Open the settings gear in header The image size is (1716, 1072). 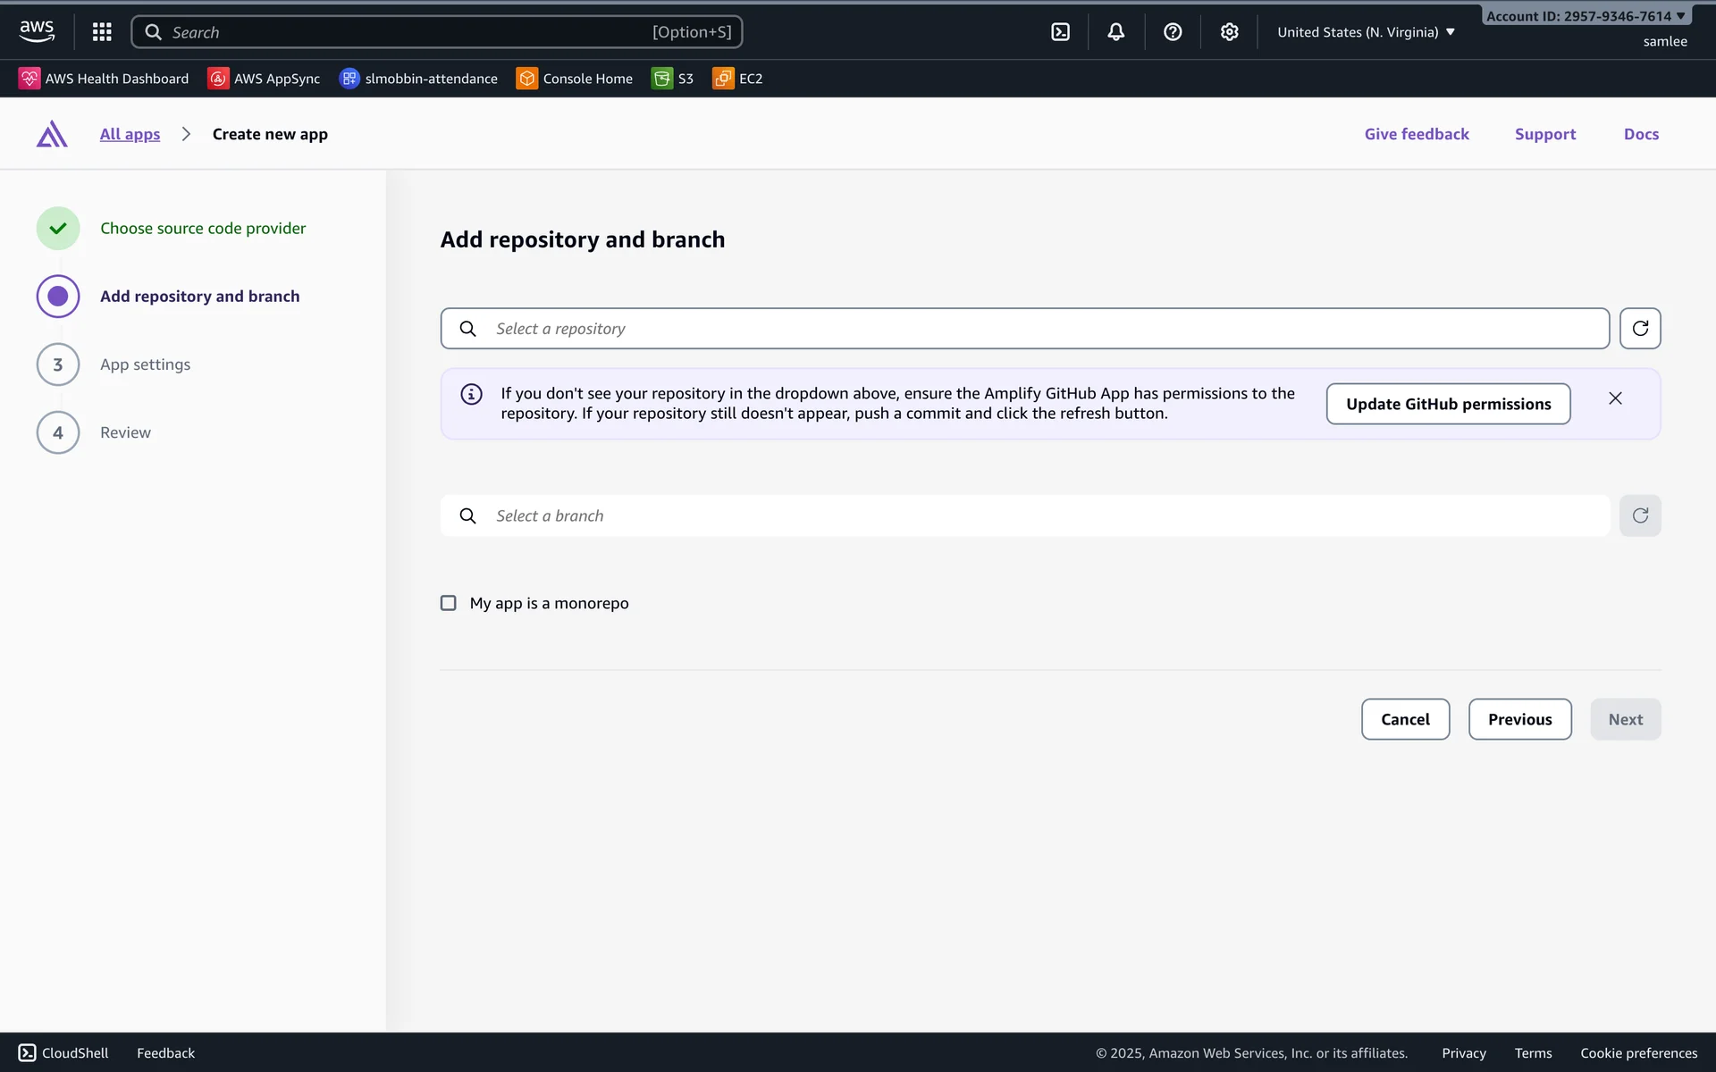point(1229,32)
